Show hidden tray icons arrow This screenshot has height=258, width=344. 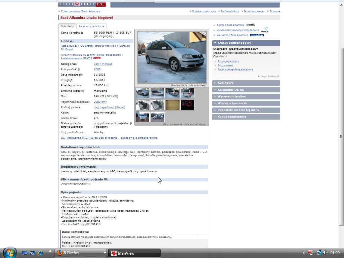(x=304, y=253)
